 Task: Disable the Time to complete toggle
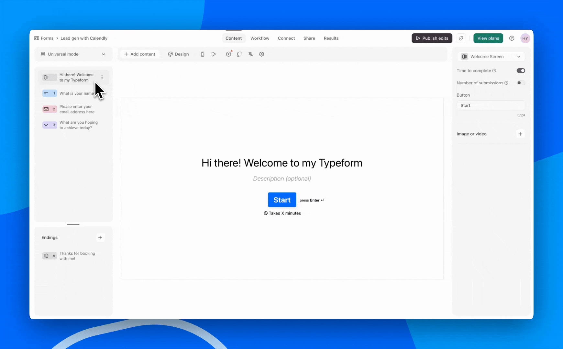coord(520,70)
